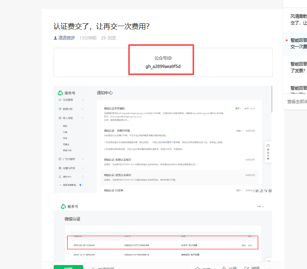
Task: Select order number 1682622157713246​2494
Action: click(137, 245)
